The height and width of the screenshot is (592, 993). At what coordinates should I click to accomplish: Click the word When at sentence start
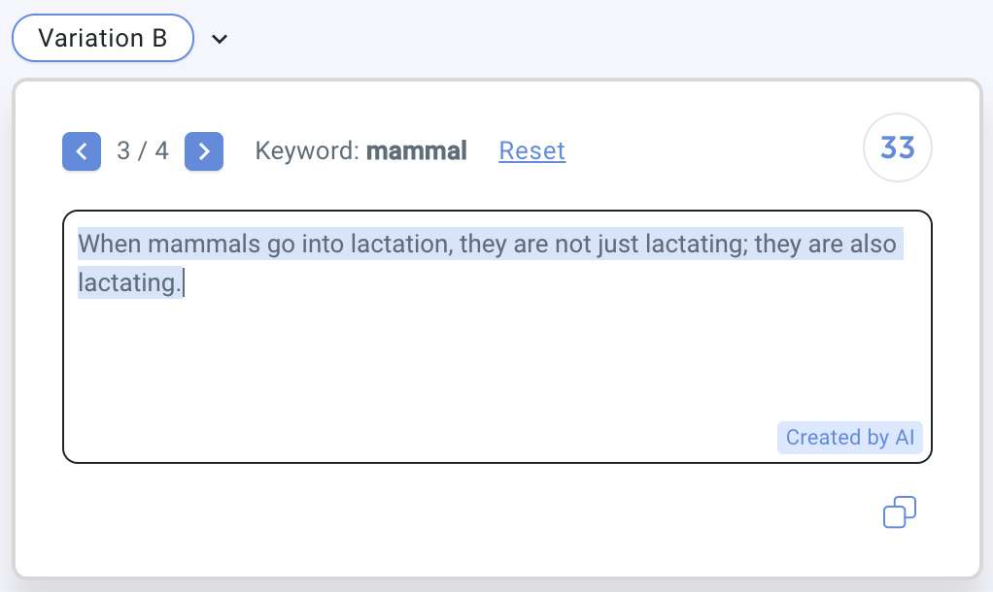110,245
